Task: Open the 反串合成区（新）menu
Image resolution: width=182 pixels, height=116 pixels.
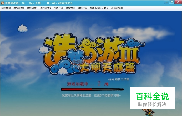Action: pos(99,8)
